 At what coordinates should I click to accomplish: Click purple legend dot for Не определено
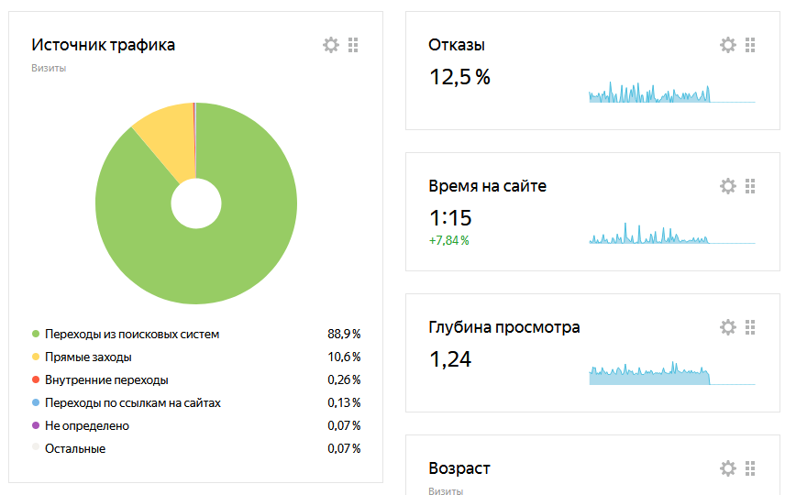point(36,425)
